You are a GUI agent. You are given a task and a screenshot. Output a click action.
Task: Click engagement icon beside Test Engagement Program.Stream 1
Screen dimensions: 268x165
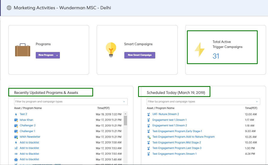point(148,154)
